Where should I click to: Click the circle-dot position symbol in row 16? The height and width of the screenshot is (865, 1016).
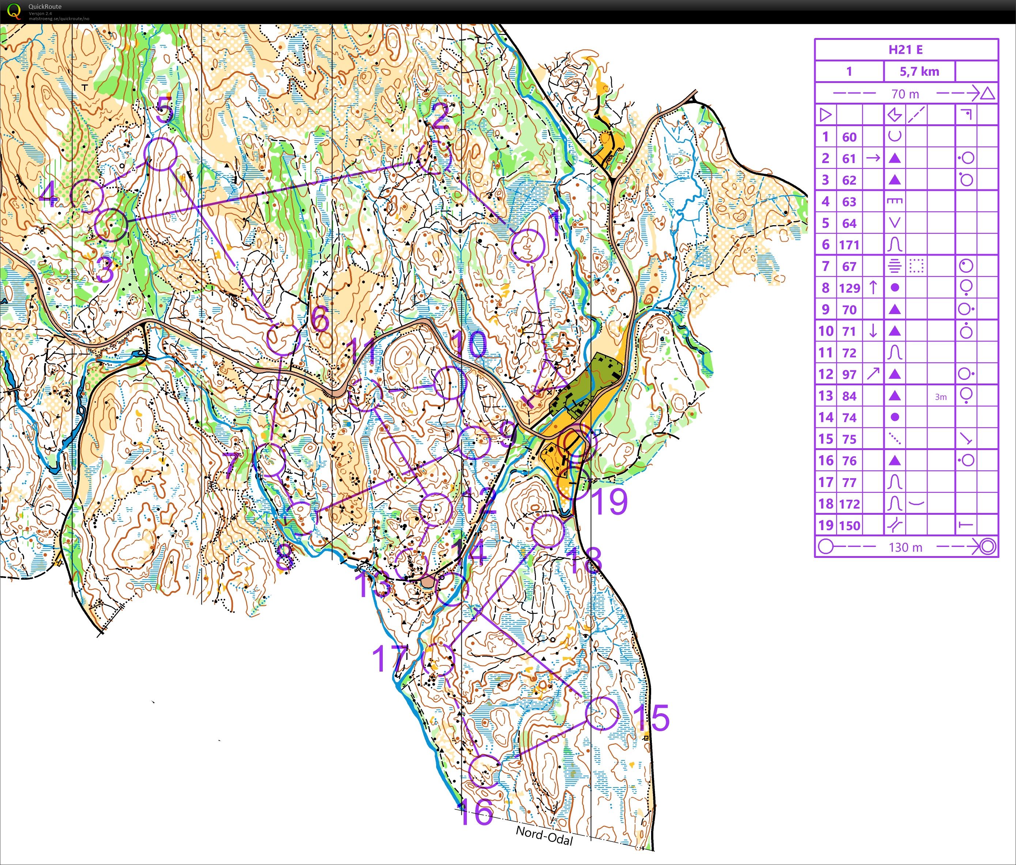point(966,460)
